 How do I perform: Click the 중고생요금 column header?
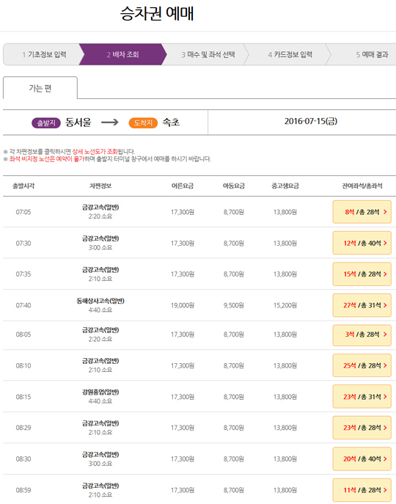285,186
